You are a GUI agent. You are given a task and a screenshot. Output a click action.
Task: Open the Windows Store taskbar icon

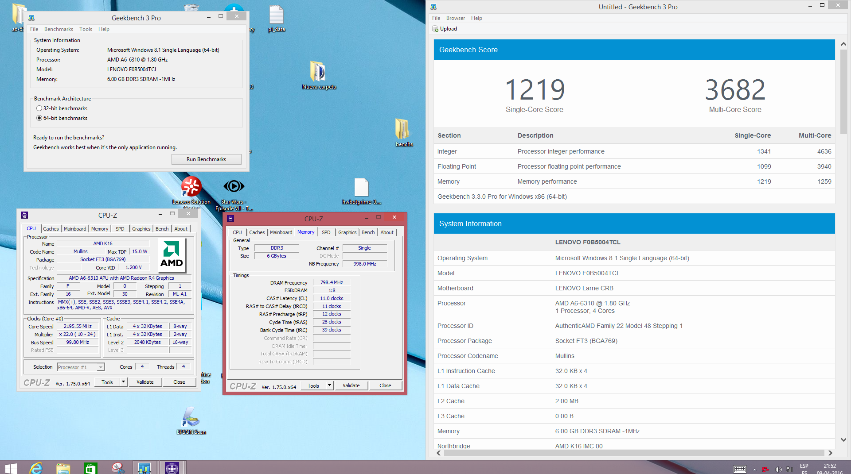(90, 468)
